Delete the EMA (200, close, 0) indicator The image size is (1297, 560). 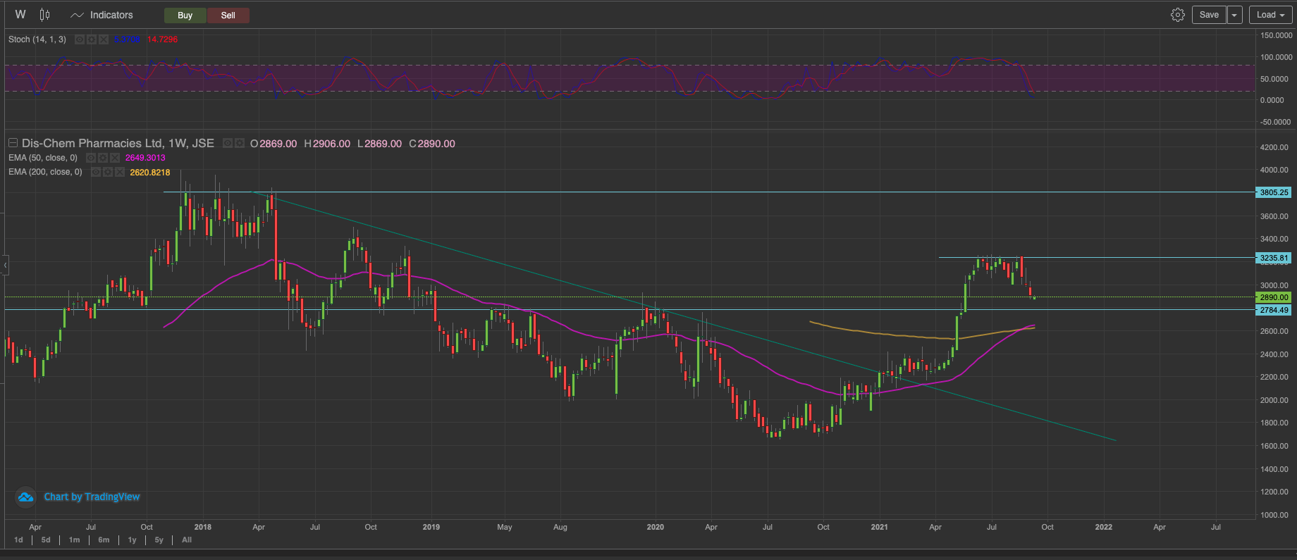[x=120, y=172]
